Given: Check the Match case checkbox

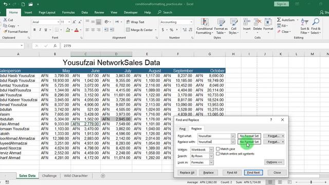Looking at the screenshot, I should [x=218, y=149].
